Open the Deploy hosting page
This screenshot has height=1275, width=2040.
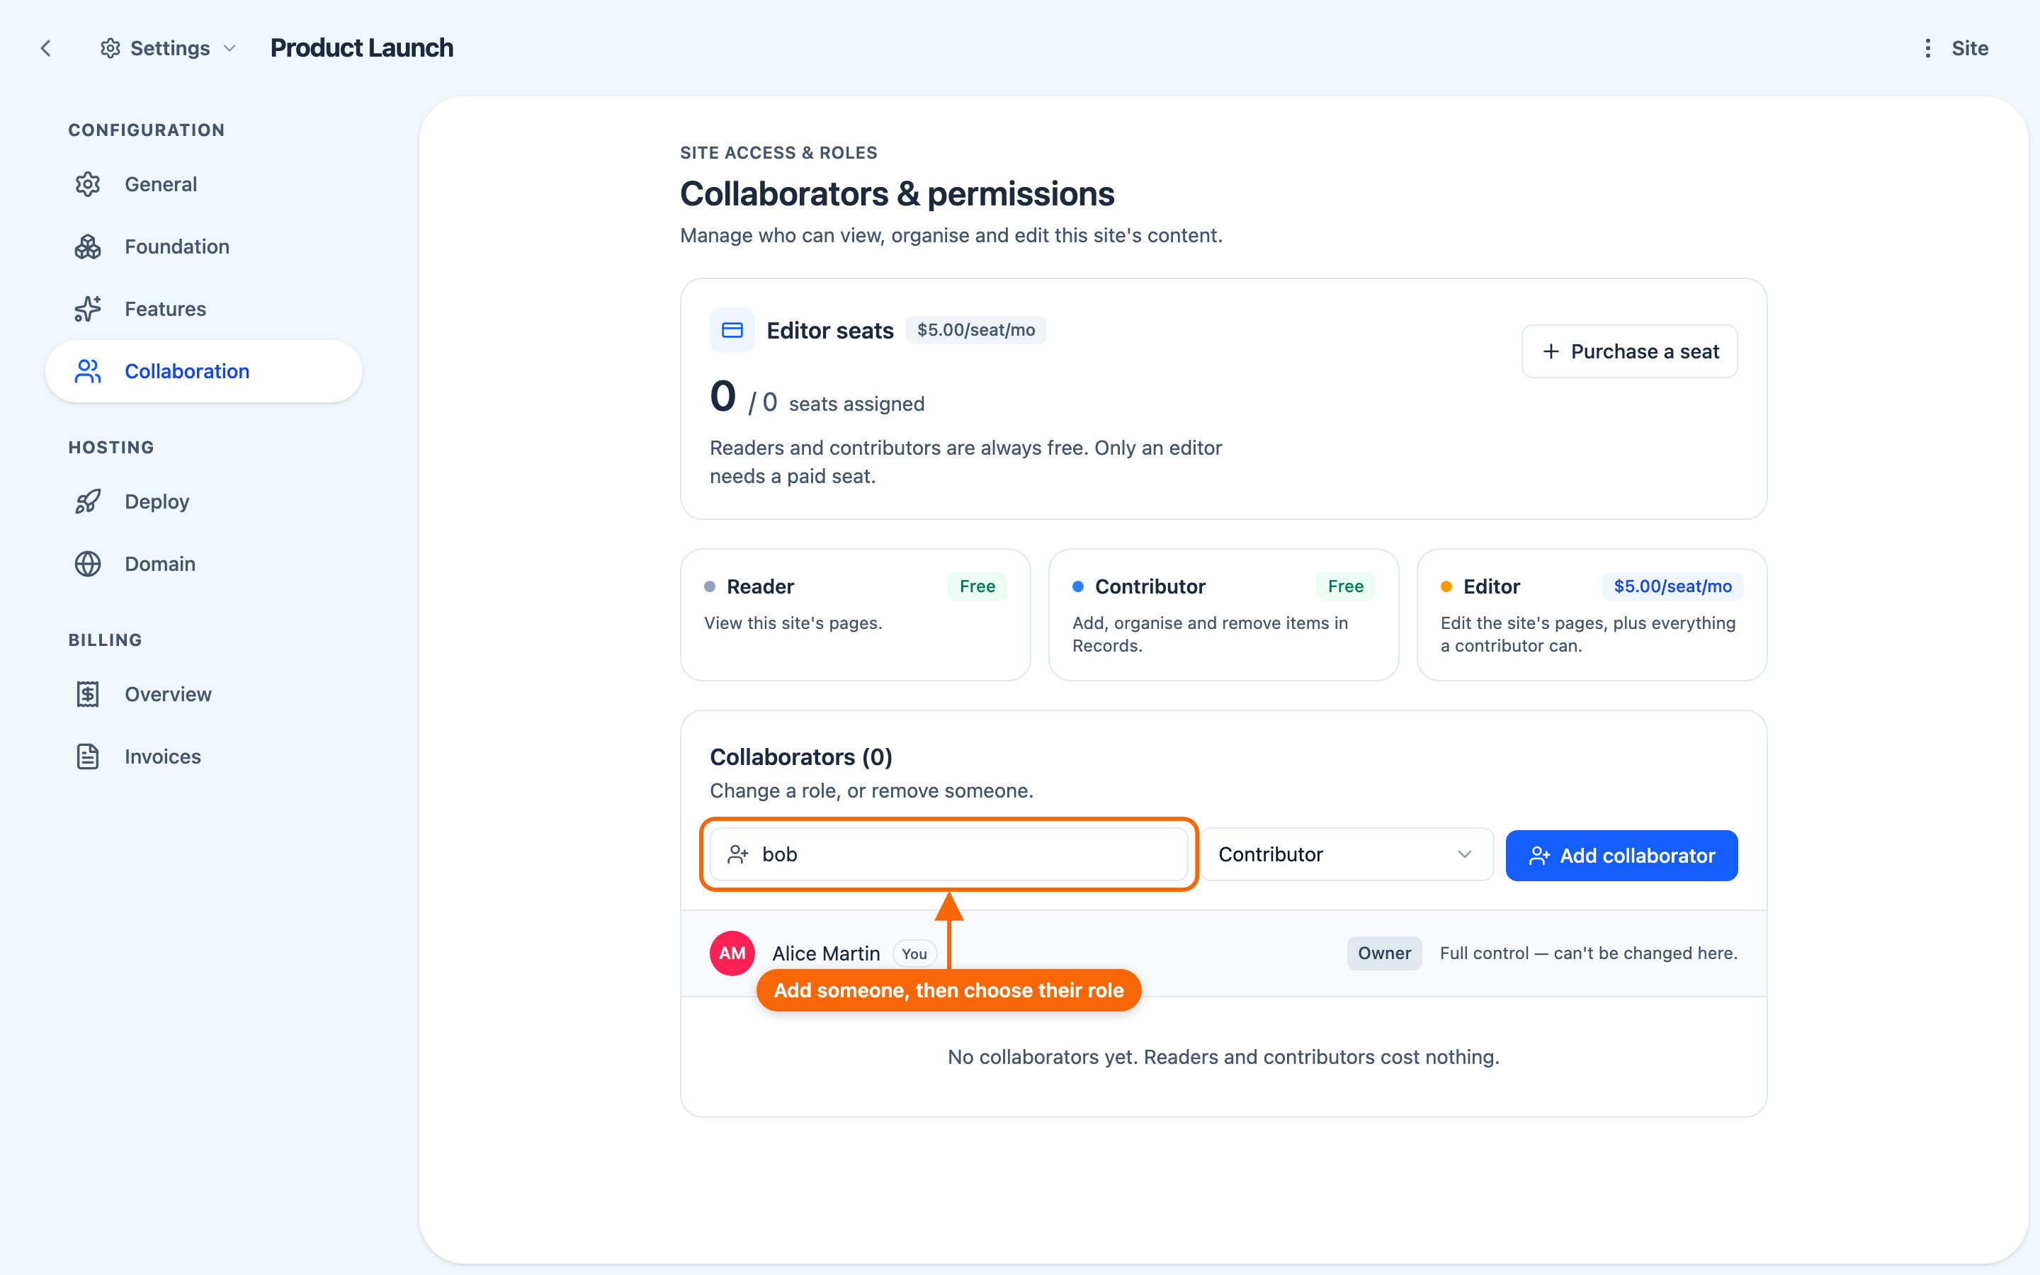[x=204, y=501]
